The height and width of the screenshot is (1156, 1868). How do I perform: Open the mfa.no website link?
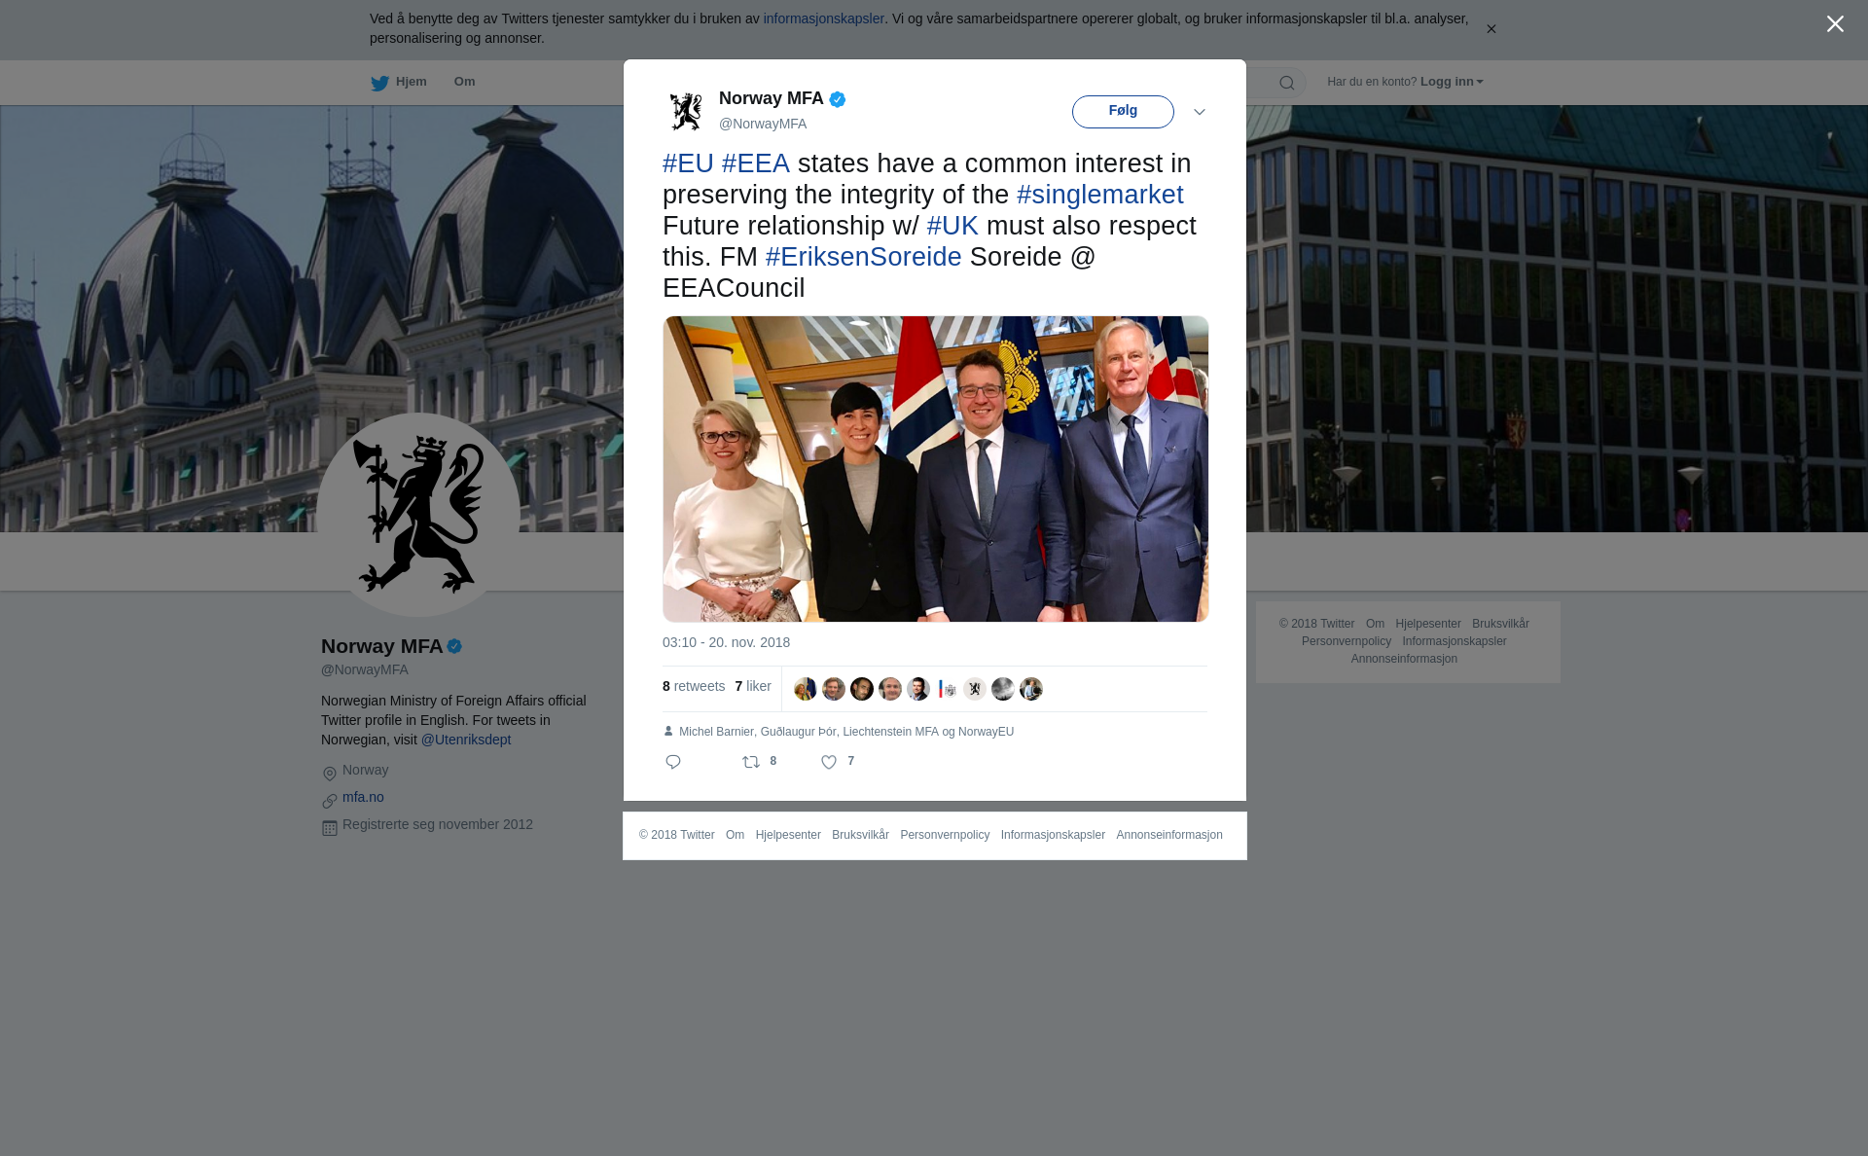coord(363,797)
